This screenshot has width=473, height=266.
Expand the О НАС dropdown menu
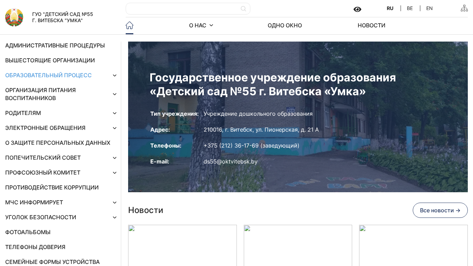tap(201, 25)
